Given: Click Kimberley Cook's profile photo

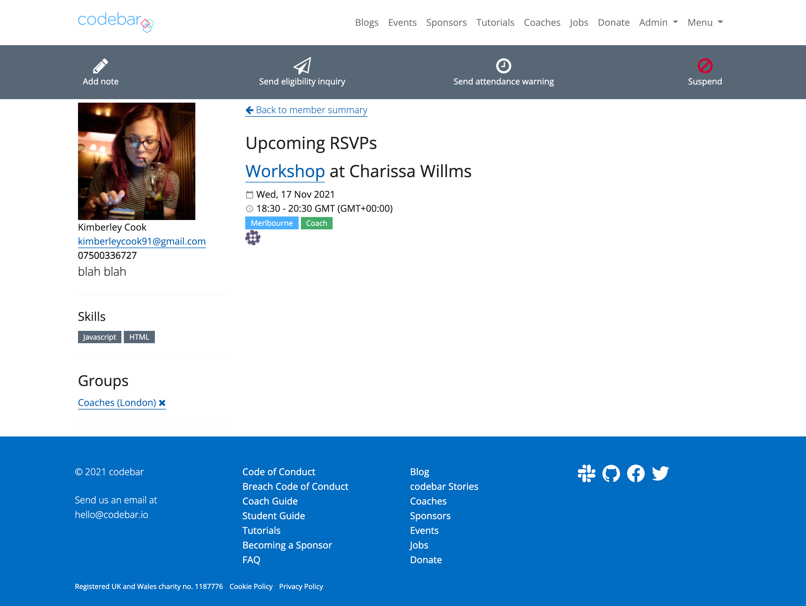Looking at the screenshot, I should (x=137, y=161).
